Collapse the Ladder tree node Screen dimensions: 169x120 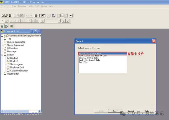click(x=2, y=55)
